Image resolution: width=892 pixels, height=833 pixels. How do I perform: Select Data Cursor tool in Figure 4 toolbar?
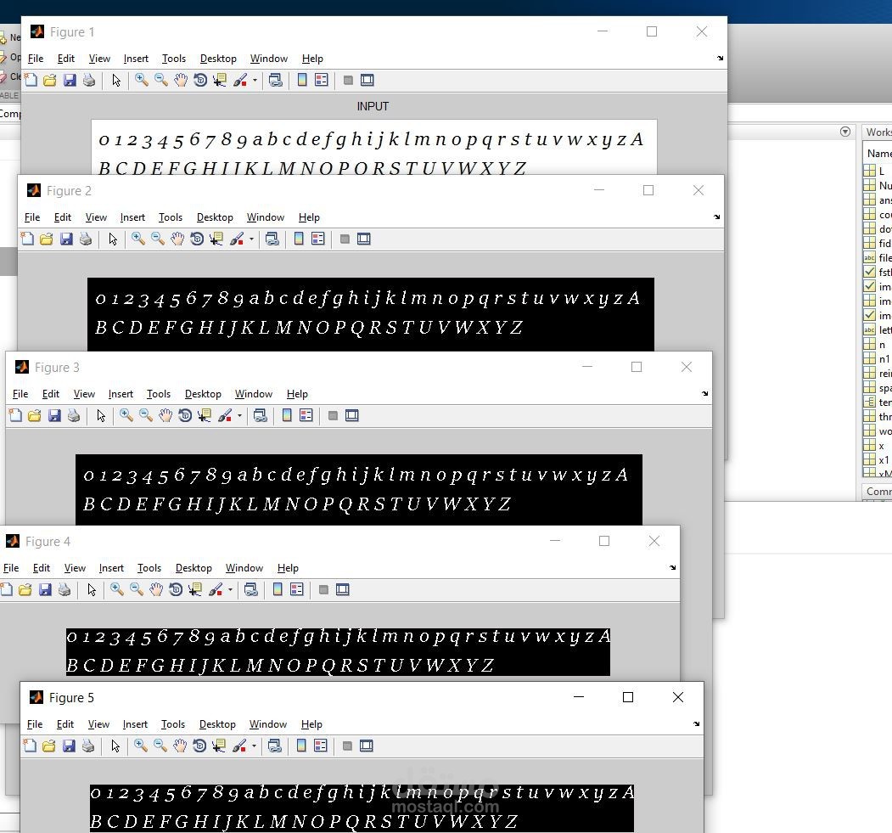click(x=195, y=590)
